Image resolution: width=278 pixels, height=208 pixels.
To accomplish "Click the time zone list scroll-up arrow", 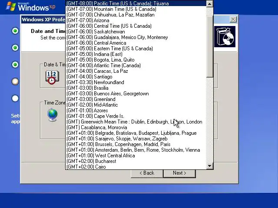I will [x=209, y=4].
